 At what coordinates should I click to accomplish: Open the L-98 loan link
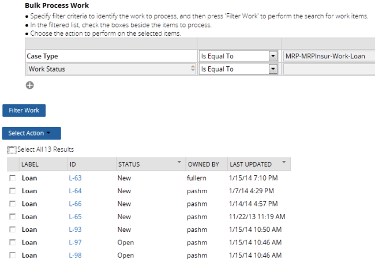coord(75,256)
